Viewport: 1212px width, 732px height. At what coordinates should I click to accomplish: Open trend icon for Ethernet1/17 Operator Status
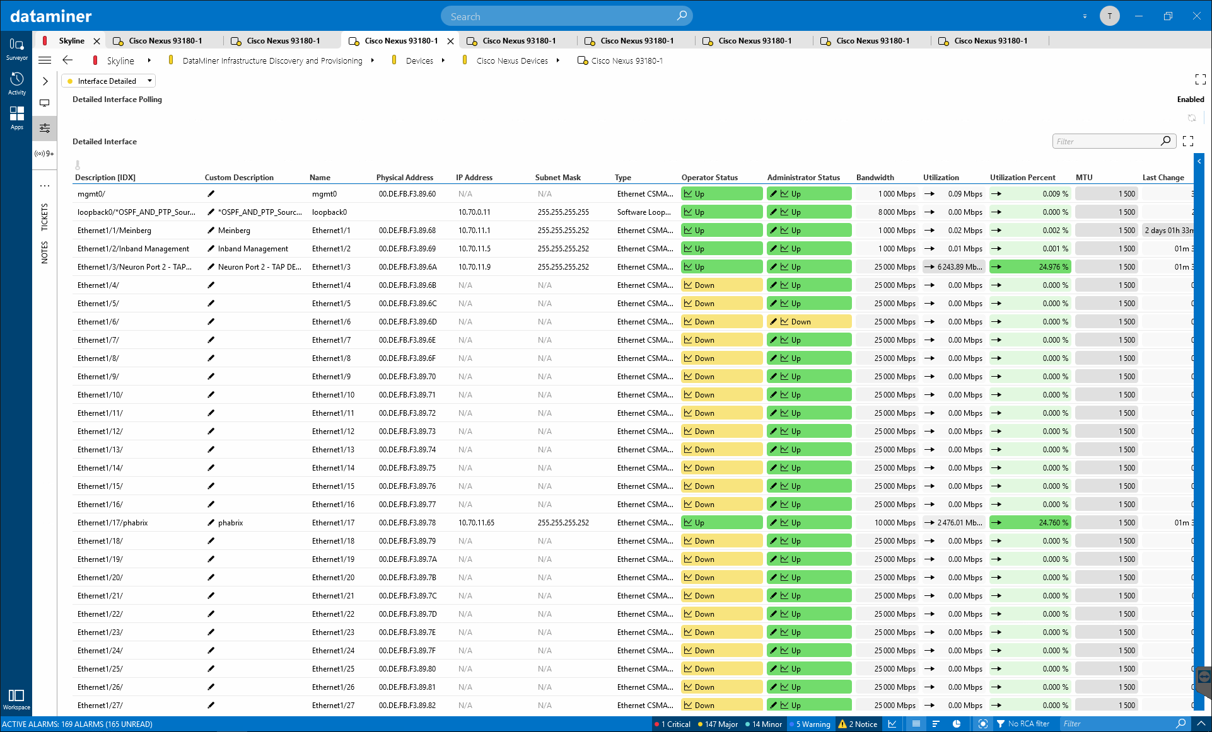pyautogui.click(x=689, y=522)
